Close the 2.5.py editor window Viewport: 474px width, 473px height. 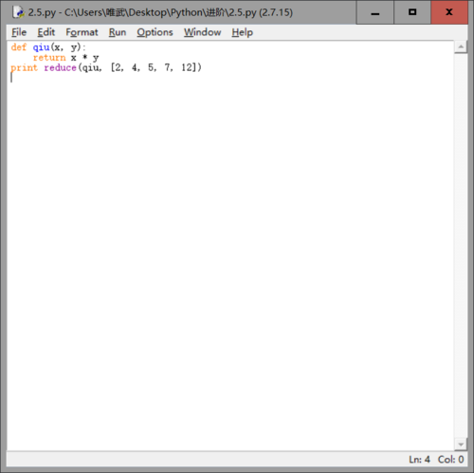[449, 12]
